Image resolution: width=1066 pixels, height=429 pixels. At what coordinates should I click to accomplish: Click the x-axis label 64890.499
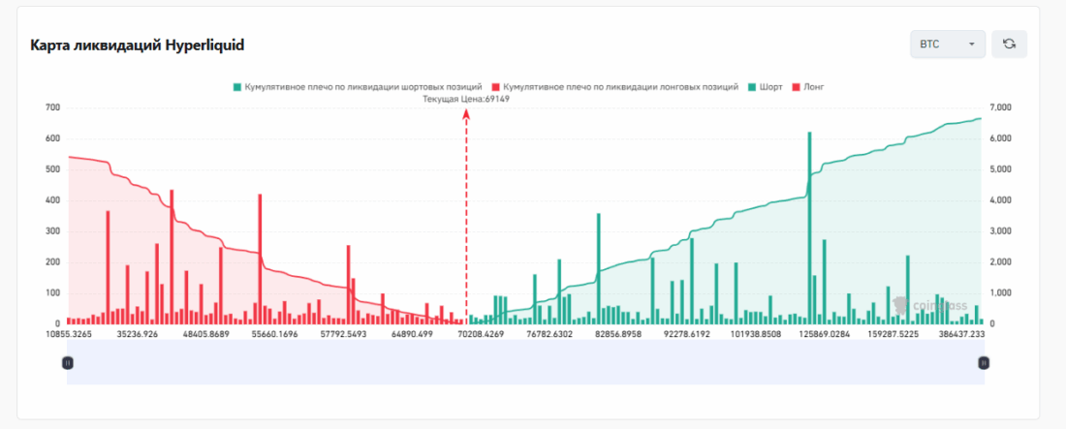(x=412, y=334)
